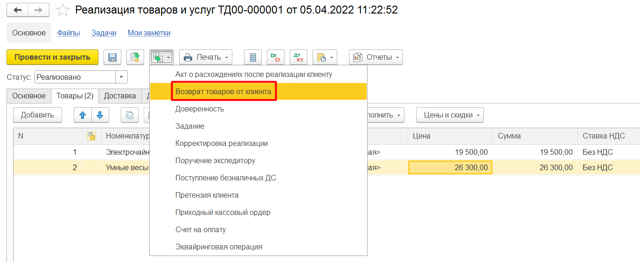
Task: Open the Цены и скидки dropdown
Action: click(450, 115)
